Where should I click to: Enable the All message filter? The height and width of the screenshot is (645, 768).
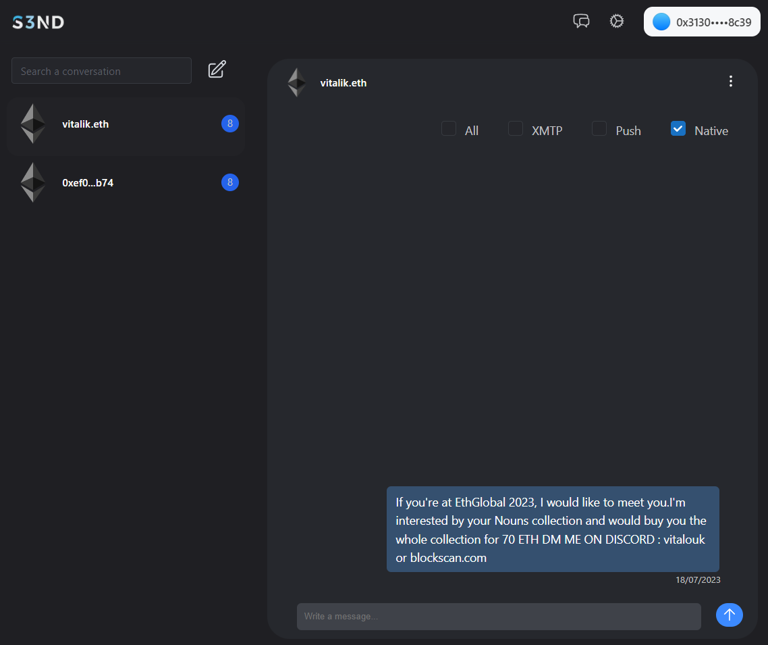448,128
